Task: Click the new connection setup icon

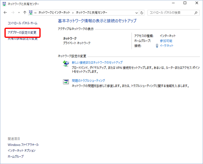Action: pos(66,63)
